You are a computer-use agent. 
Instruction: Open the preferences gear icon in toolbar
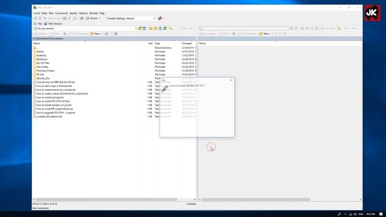point(82,19)
